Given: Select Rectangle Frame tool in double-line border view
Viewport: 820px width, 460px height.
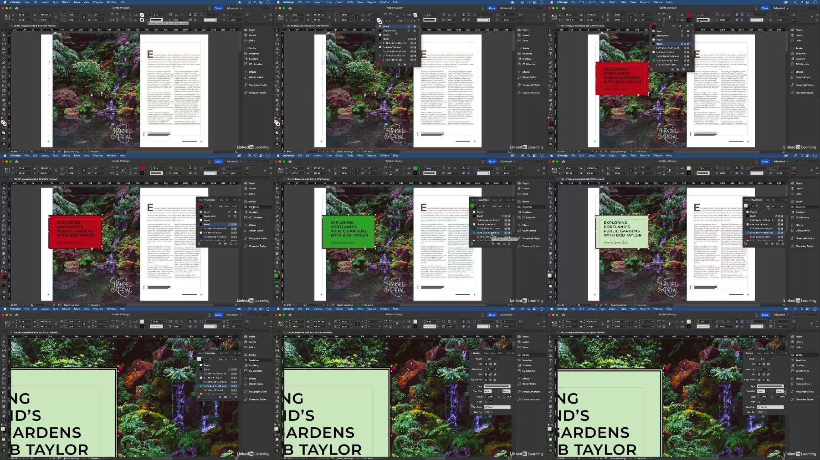Looking at the screenshot, I should (550, 378).
